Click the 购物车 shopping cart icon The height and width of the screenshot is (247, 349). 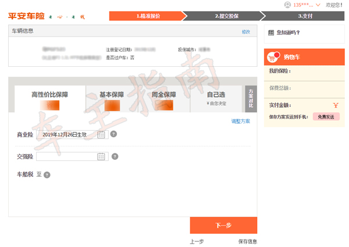(x=272, y=58)
